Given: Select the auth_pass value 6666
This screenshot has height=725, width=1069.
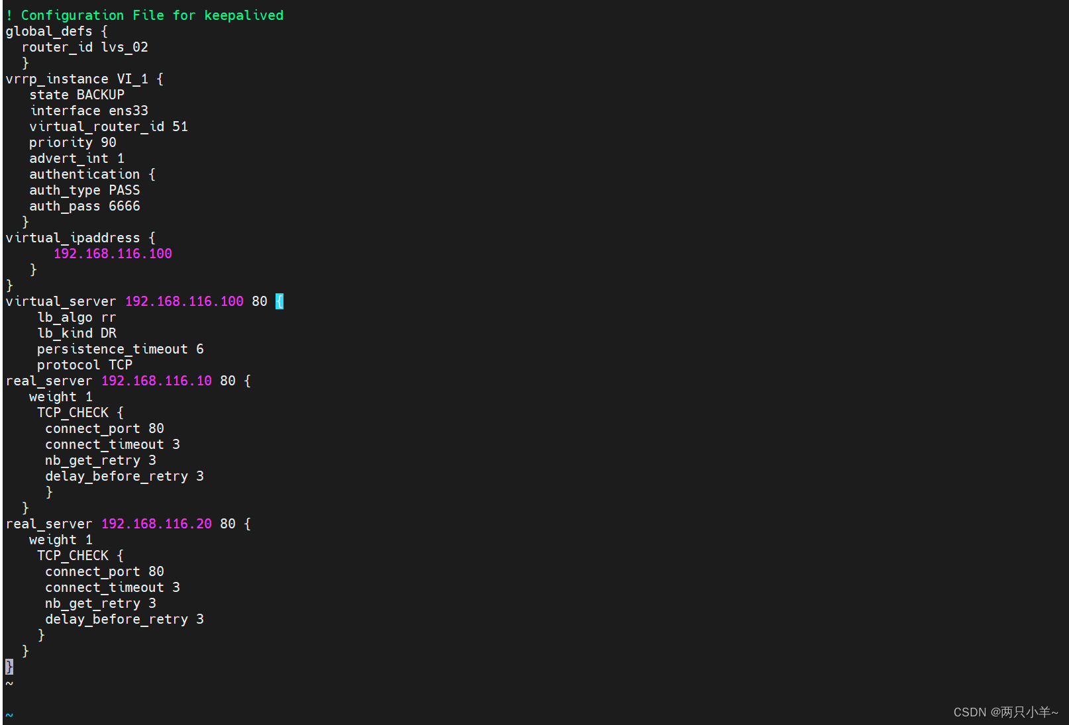Looking at the screenshot, I should 125,205.
